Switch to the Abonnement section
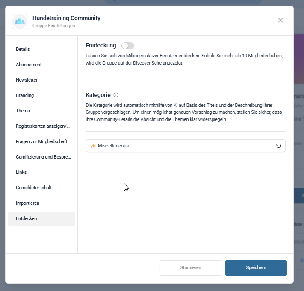This screenshot has height=291, width=304. 29,65
